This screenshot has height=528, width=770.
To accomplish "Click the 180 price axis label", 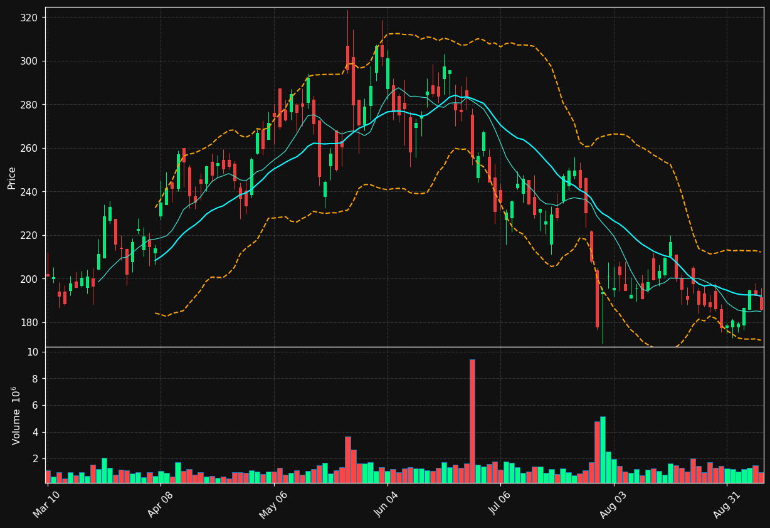I will [30, 323].
